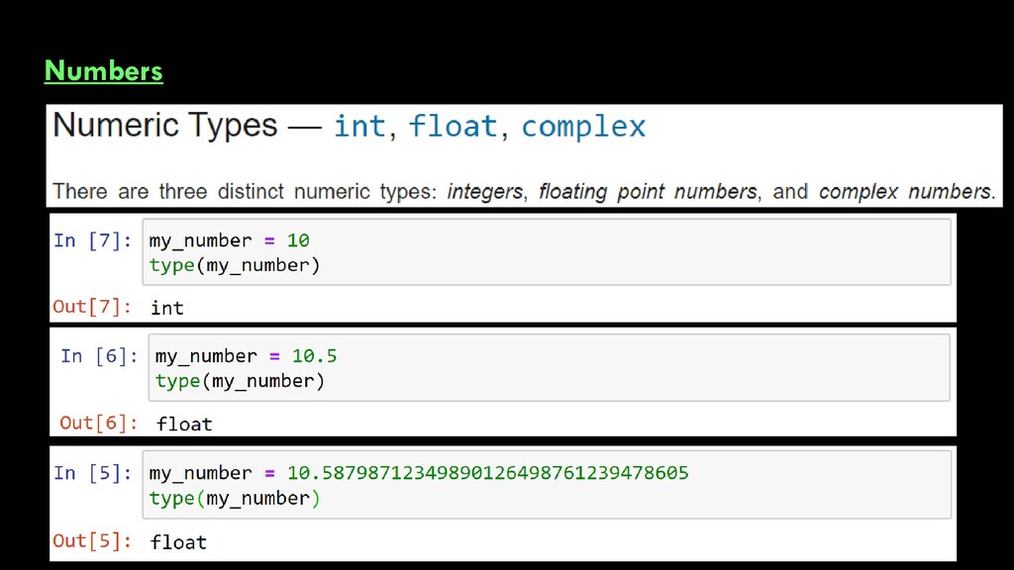Click the Numeric Types title text

[165, 126]
